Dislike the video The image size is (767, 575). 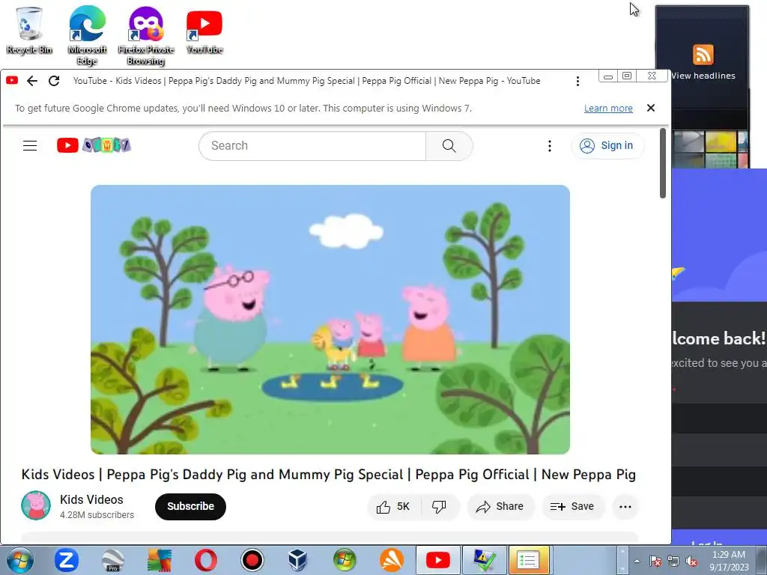[439, 507]
